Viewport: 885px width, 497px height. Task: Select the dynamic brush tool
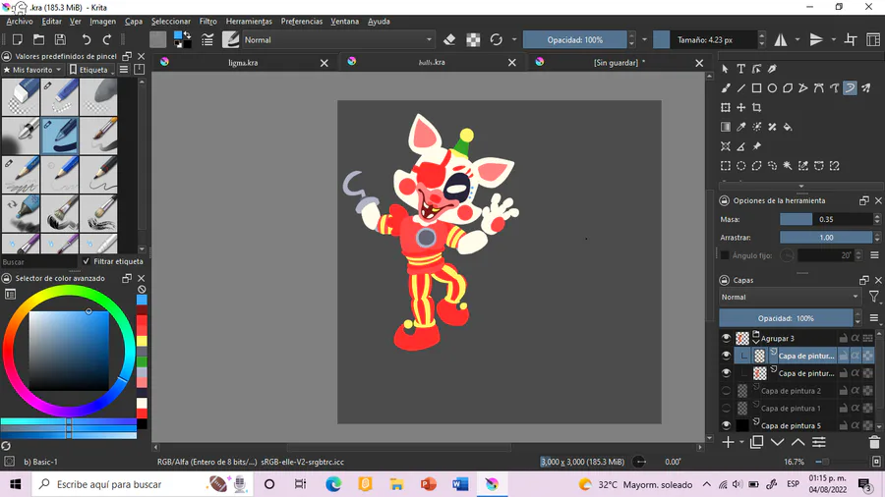[850, 87]
